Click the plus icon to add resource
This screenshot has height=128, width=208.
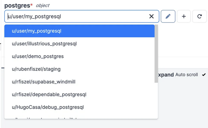click(x=184, y=17)
